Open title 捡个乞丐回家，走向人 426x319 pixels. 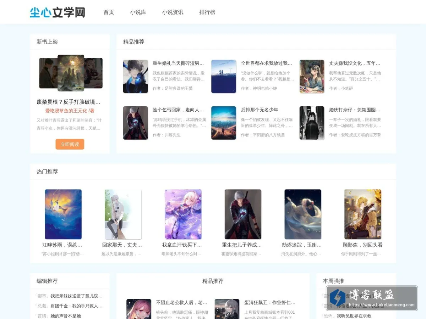coord(178,110)
